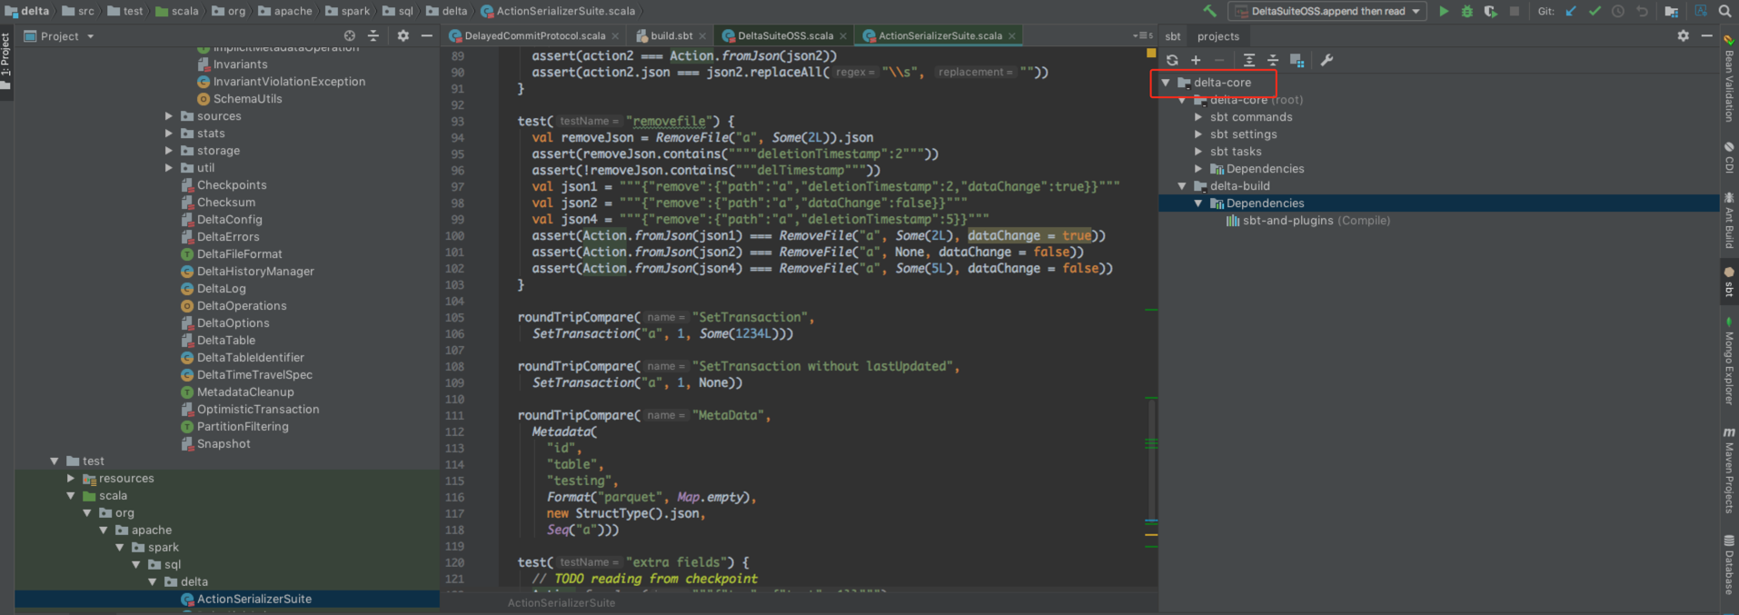Commit changes with Git green checkmark
Image resolution: width=1739 pixels, height=615 pixels.
[1595, 11]
